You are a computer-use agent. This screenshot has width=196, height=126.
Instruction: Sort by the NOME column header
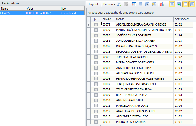coord(144,19)
